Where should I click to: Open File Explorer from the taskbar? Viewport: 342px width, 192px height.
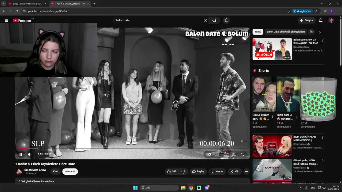(183, 188)
